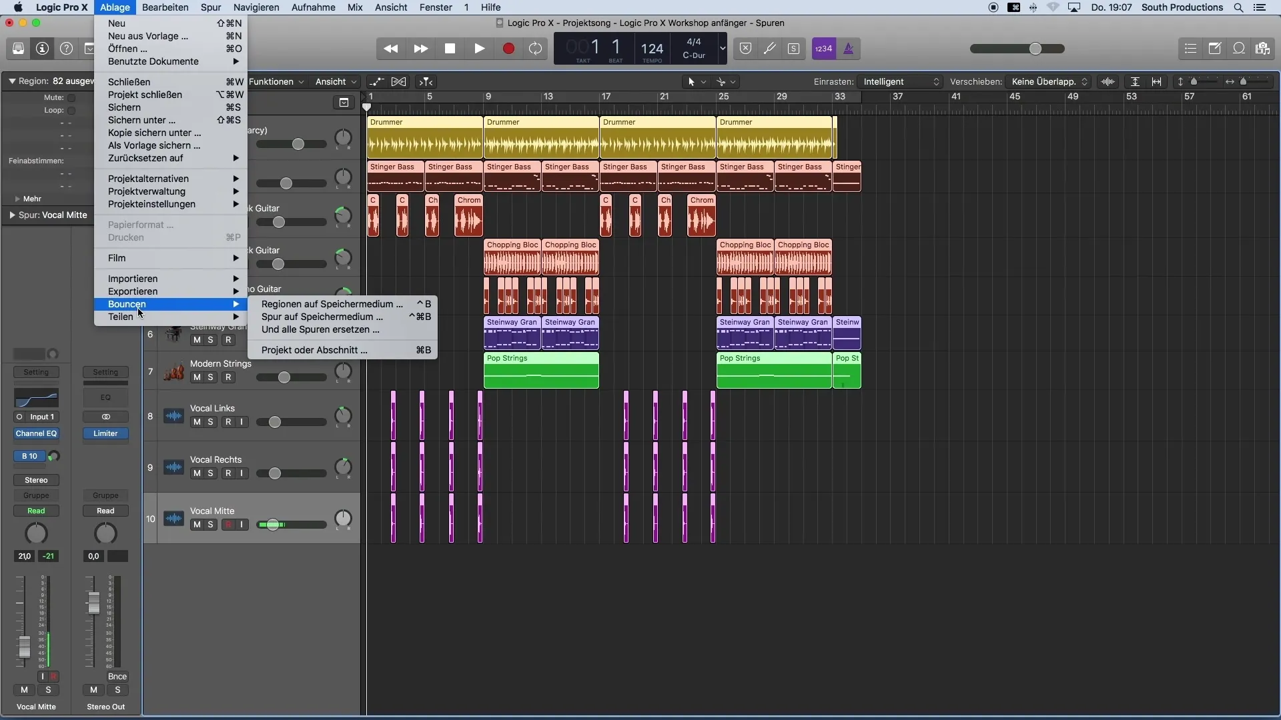The height and width of the screenshot is (720, 1281).
Task: Click the Vocal Rechts audio track icon
Action: coord(173,467)
